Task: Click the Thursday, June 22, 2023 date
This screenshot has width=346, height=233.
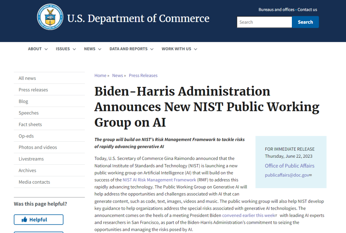Action: click(289, 156)
